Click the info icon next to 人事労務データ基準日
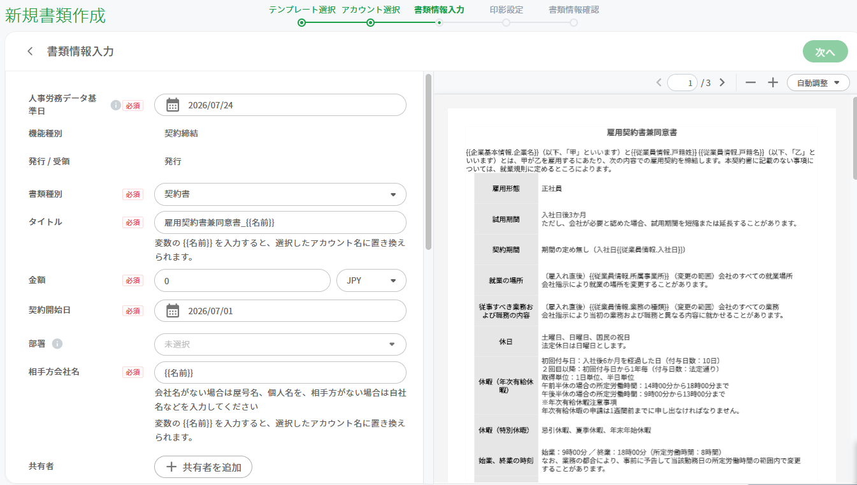 pos(115,105)
